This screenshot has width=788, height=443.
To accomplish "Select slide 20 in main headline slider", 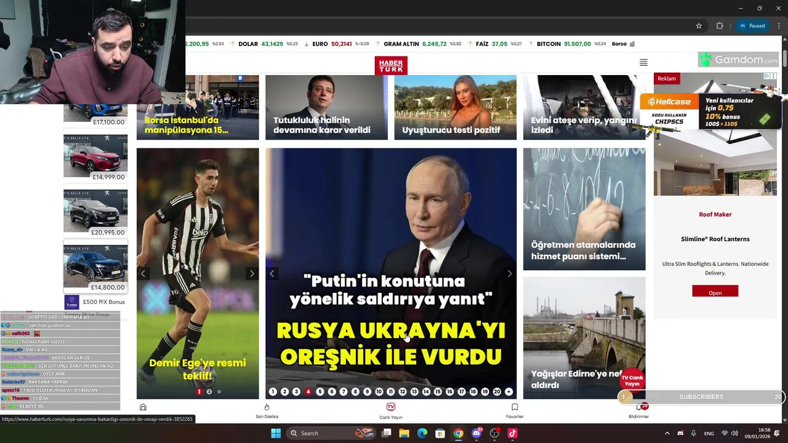I will (497, 391).
